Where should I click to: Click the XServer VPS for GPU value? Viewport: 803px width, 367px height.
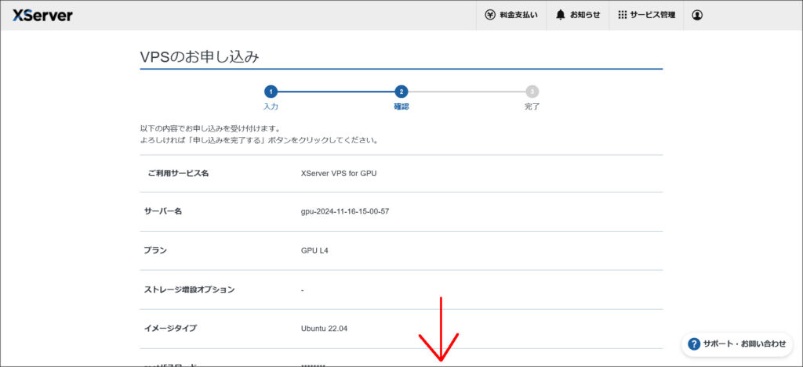(339, 173)
